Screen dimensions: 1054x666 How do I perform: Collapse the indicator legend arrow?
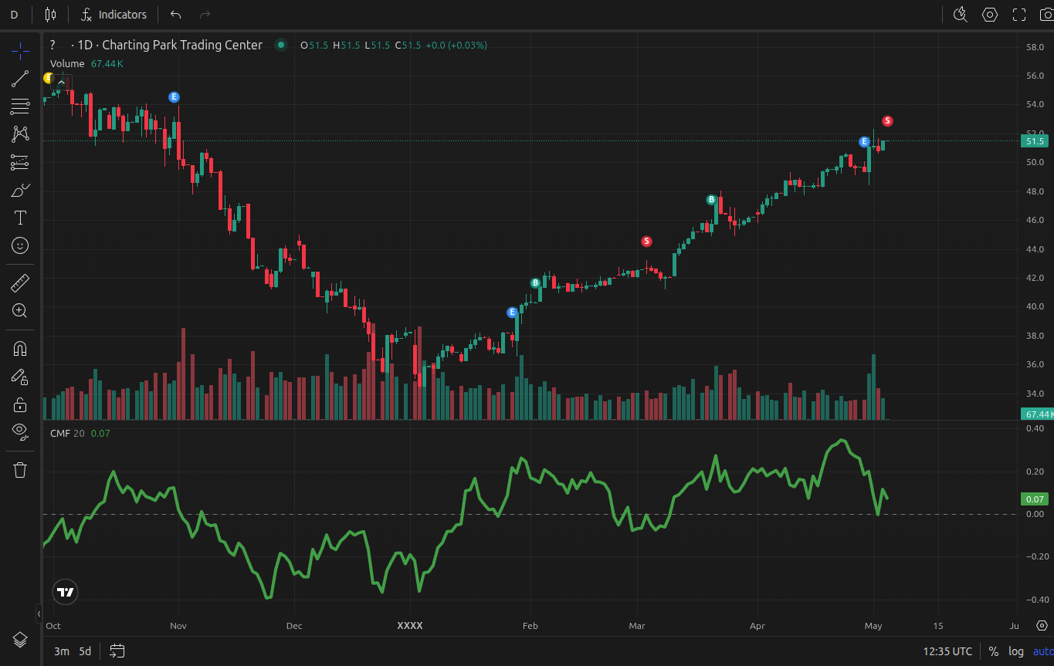click(60, 82)
